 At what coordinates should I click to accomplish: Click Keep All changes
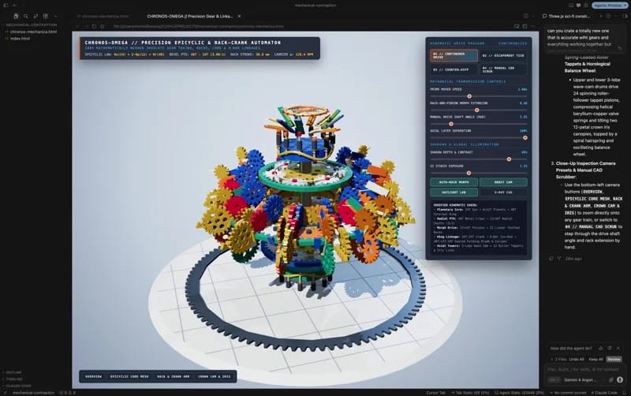[x=596, y=359]
